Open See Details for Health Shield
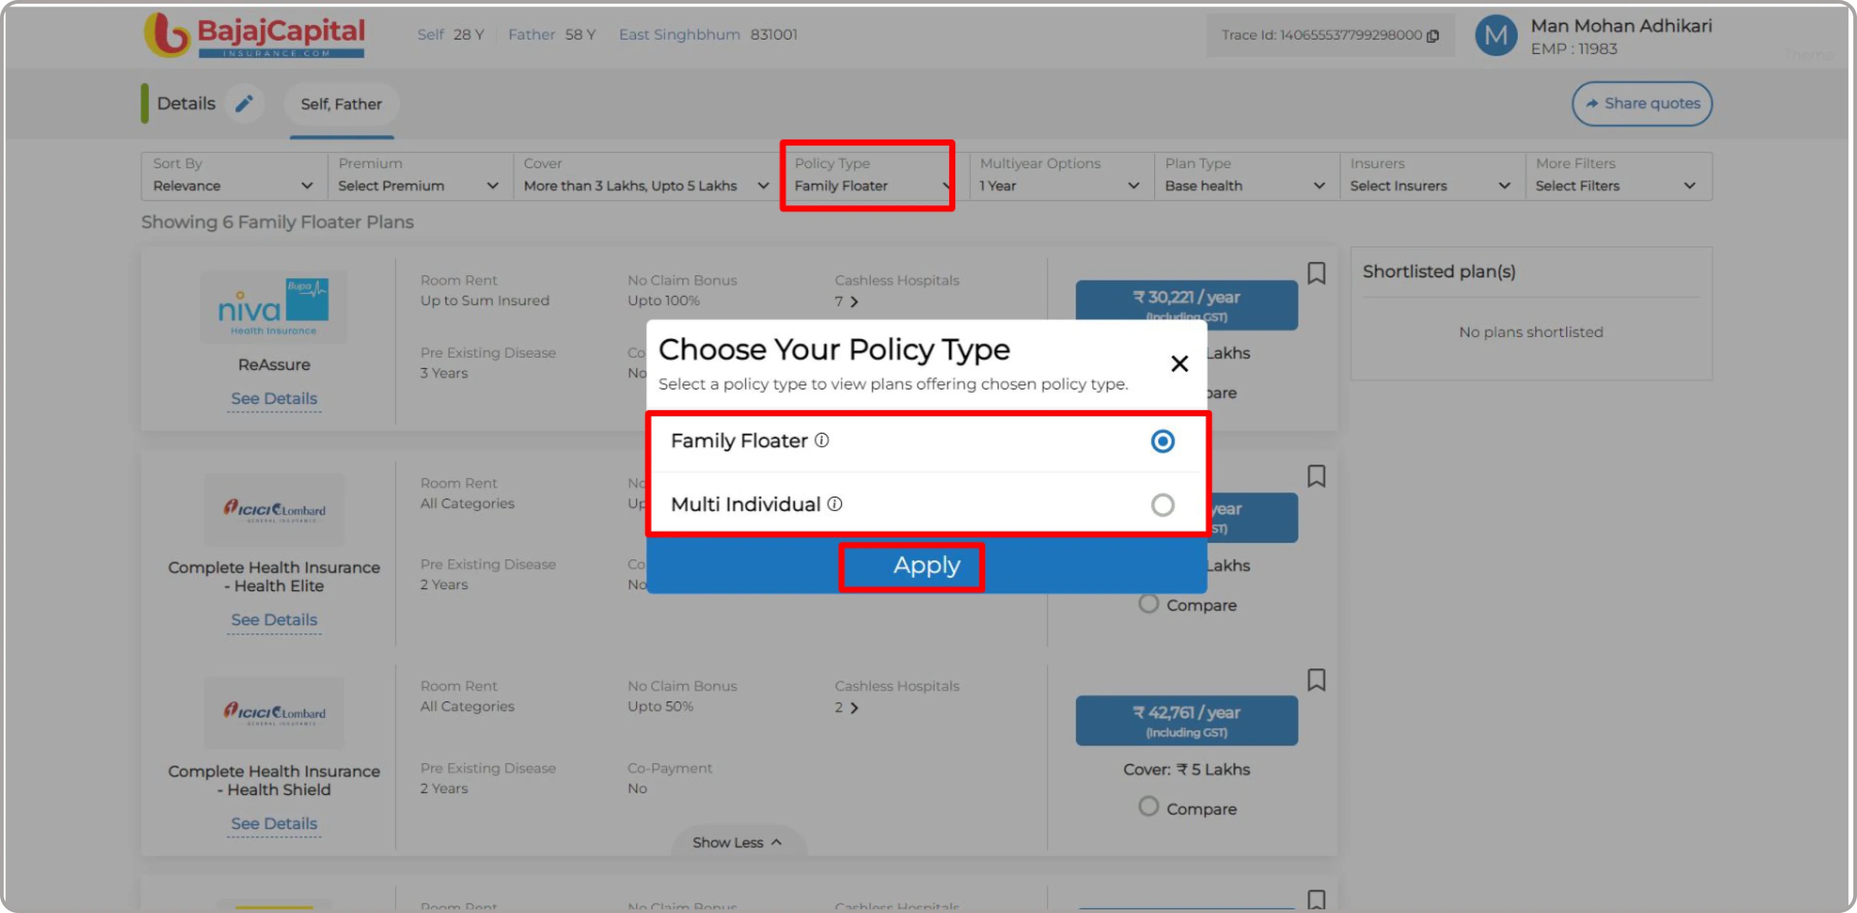 [x=274, y=823]
